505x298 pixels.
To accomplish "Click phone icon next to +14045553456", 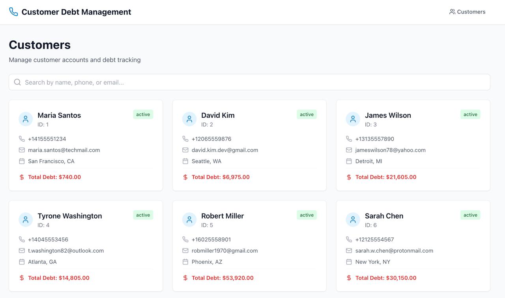I will coord(22,240).
